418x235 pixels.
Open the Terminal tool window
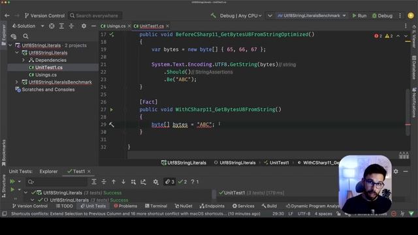[156, 206]
